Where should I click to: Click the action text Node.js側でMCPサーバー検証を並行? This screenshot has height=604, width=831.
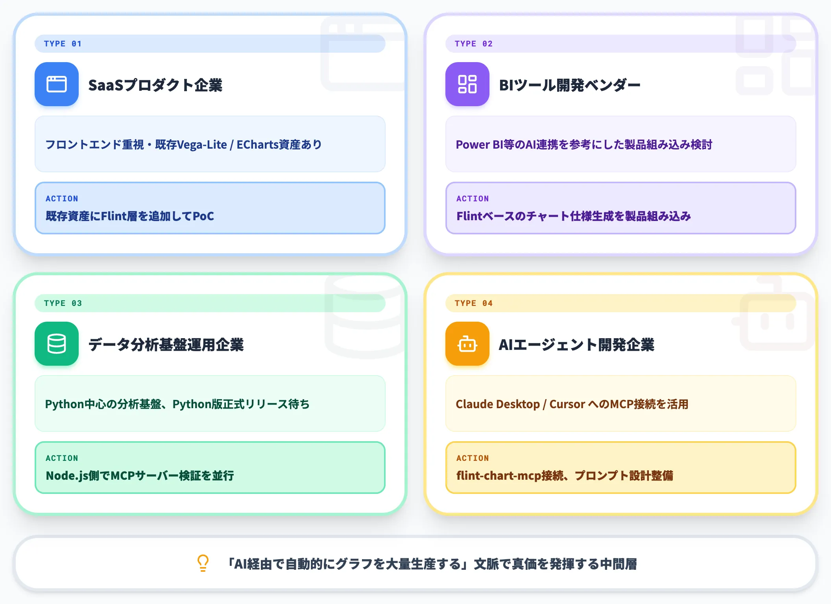[140, 475]
